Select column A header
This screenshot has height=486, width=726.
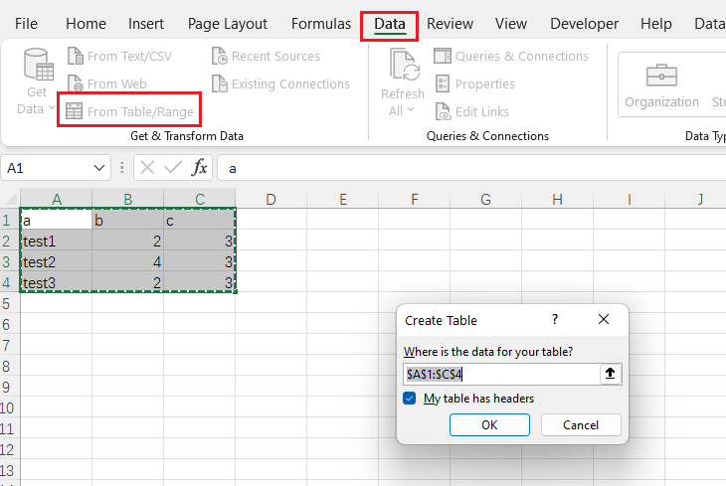point(56,199)
